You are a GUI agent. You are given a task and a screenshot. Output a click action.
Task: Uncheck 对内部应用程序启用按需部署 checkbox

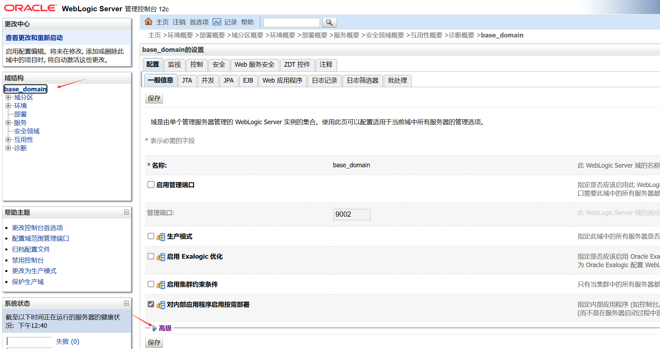pyautogui.click(x=151, y=304)
